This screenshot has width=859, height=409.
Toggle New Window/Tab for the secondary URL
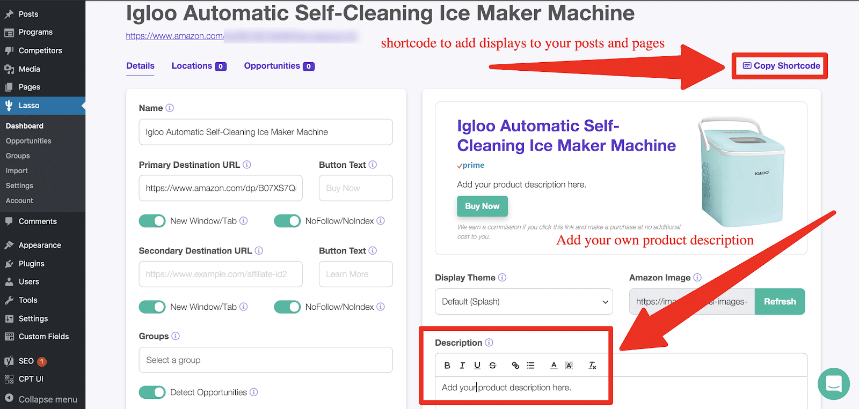[x=152, y=307]
